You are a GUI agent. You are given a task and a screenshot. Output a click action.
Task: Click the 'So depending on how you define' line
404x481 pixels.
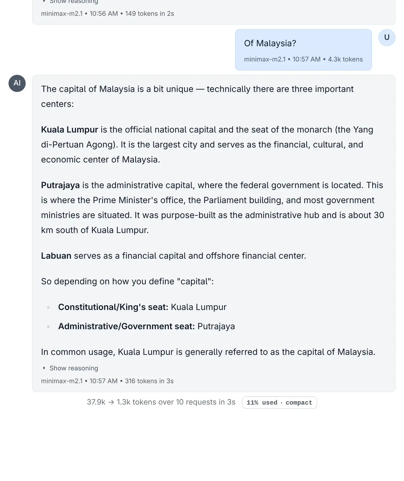click(127, 281)
